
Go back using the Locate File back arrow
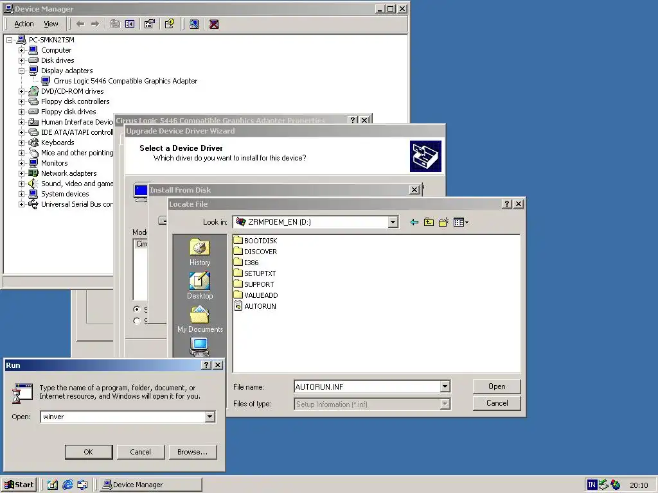click(414, 222)
